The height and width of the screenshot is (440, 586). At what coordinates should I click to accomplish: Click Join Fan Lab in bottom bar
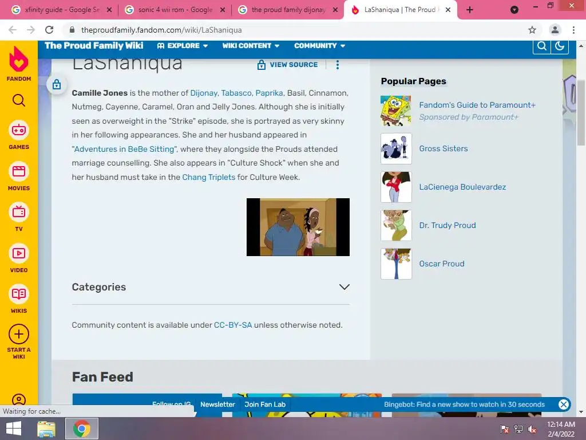pos(265,404)
